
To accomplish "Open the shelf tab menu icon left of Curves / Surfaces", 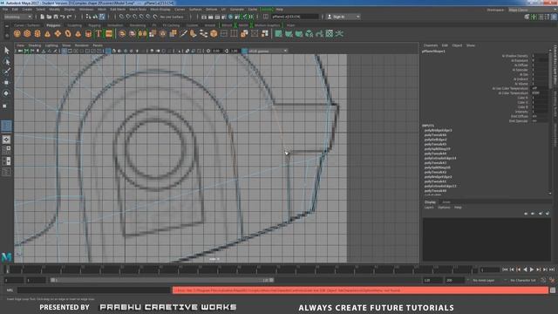I will tap(7, 25).
